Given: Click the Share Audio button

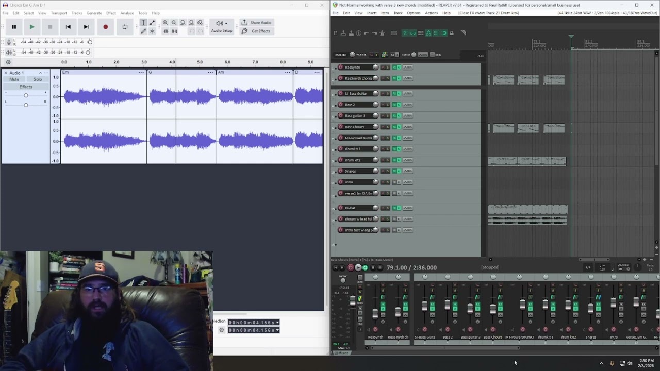Looking at the screenshot, I should click(x=256, y=23).
